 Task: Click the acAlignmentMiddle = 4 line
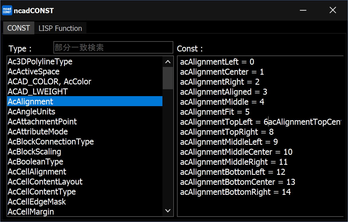coord(222,102)
